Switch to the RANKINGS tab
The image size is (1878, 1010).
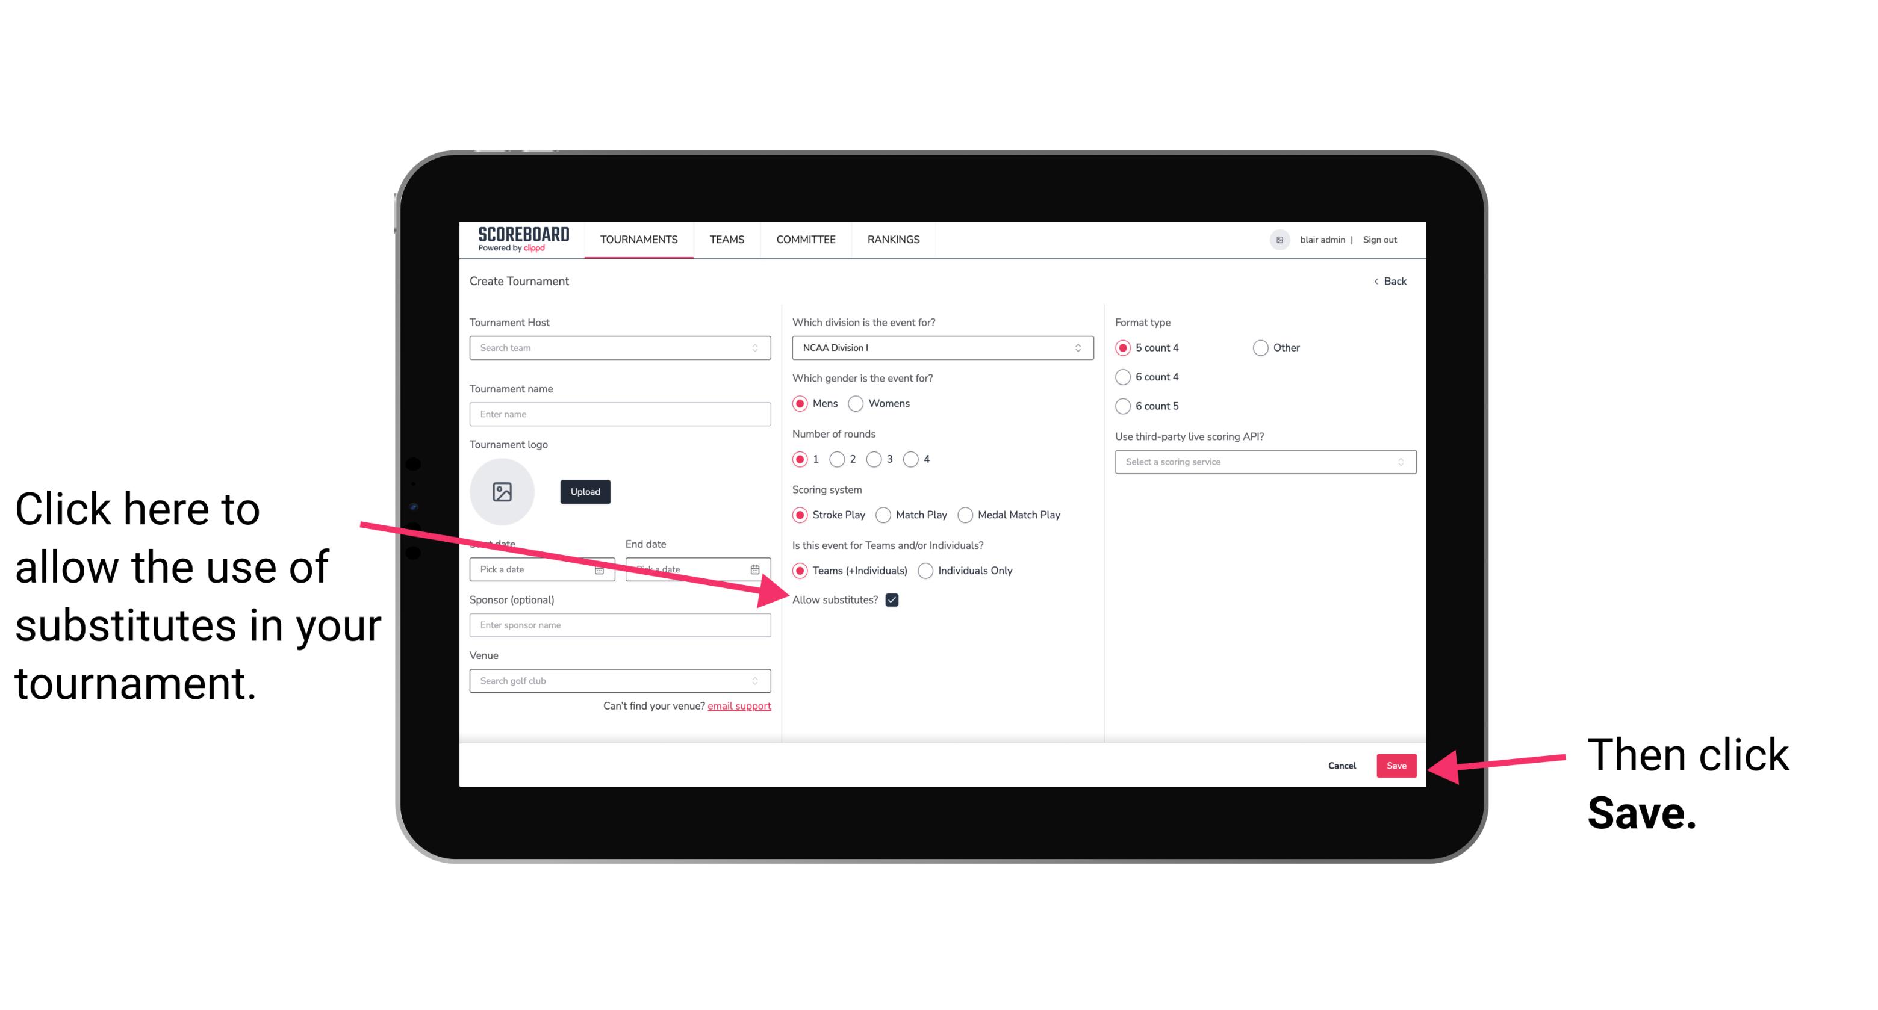(x=893, y=239)
